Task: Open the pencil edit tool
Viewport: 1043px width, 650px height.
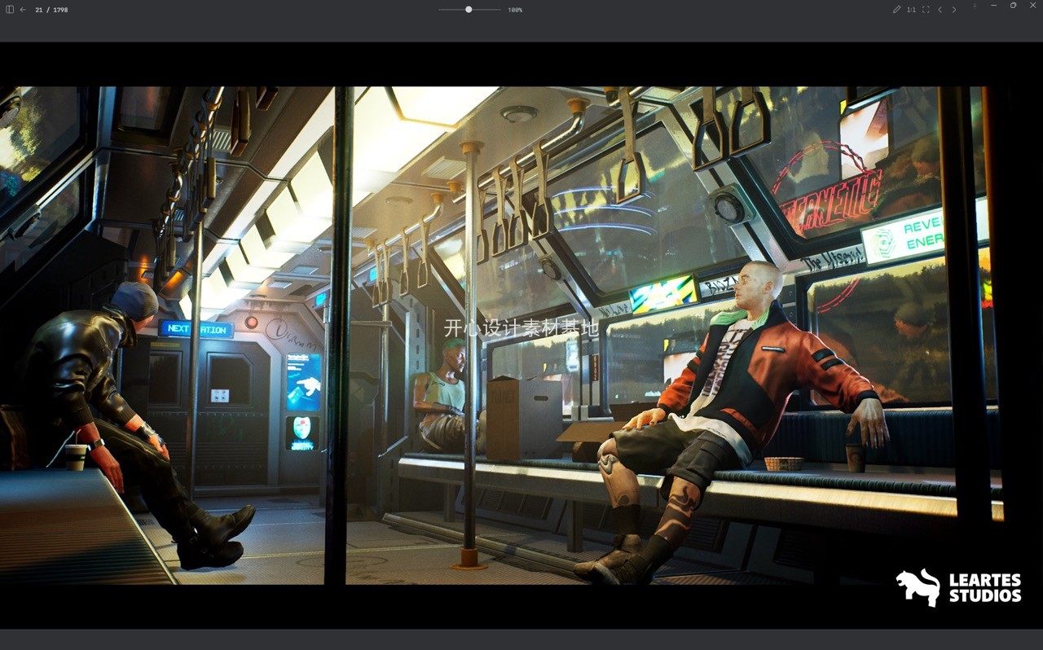Action: (x=896, y=10)
